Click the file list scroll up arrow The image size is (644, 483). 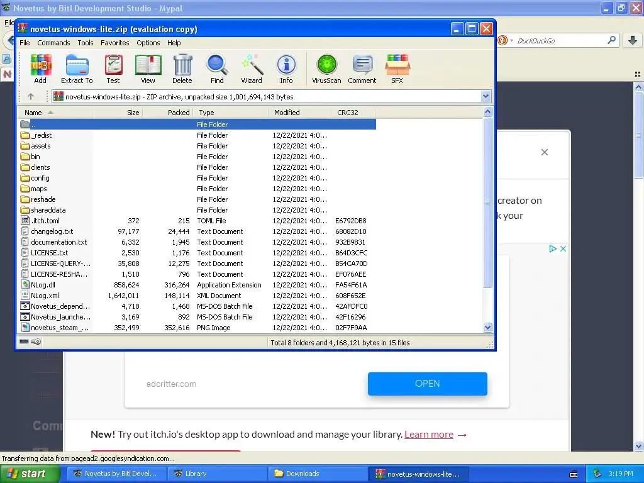click(x=487, y=112)
